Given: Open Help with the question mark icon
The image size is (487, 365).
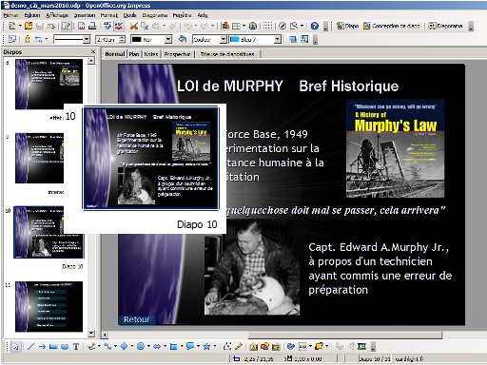Looking at the screenshot, I should point(315,26).
